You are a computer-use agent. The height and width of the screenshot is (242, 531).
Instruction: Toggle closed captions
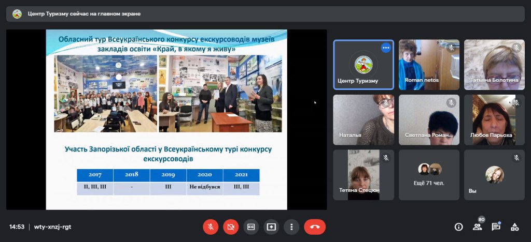251,226
